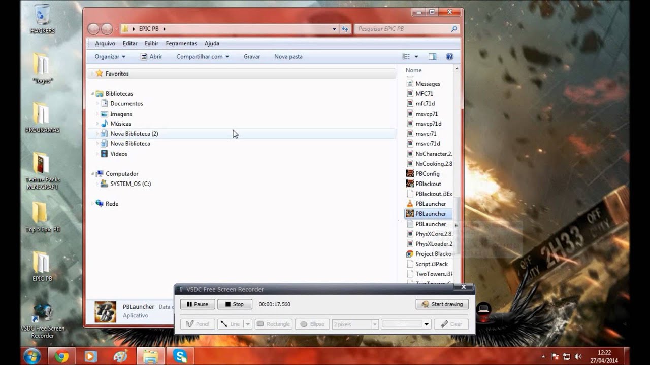
Task: Select the Vídeos library
Action: click(119, 154)
